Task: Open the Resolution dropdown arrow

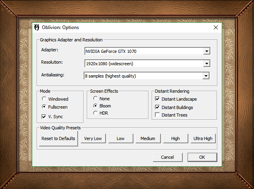Action: [207, 64]
